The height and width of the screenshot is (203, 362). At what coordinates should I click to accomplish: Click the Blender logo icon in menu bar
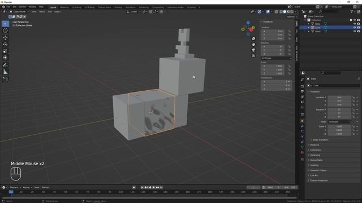point(3,7)
